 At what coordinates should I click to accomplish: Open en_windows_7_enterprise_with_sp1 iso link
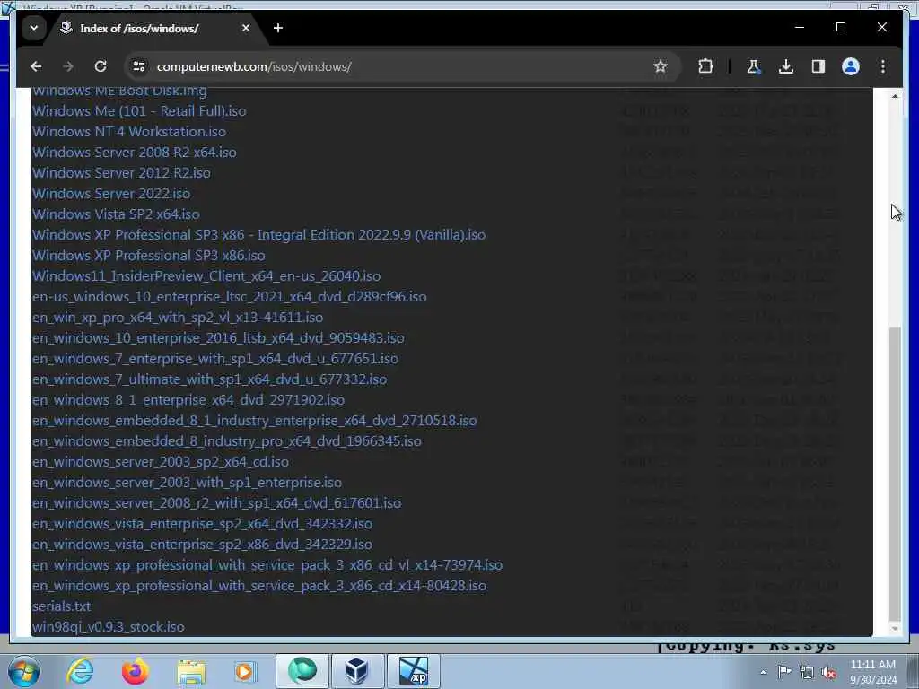pos(215,359)
